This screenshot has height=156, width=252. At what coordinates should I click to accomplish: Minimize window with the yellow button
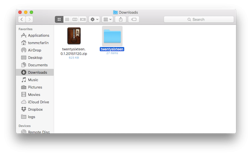tap(26, 12)
